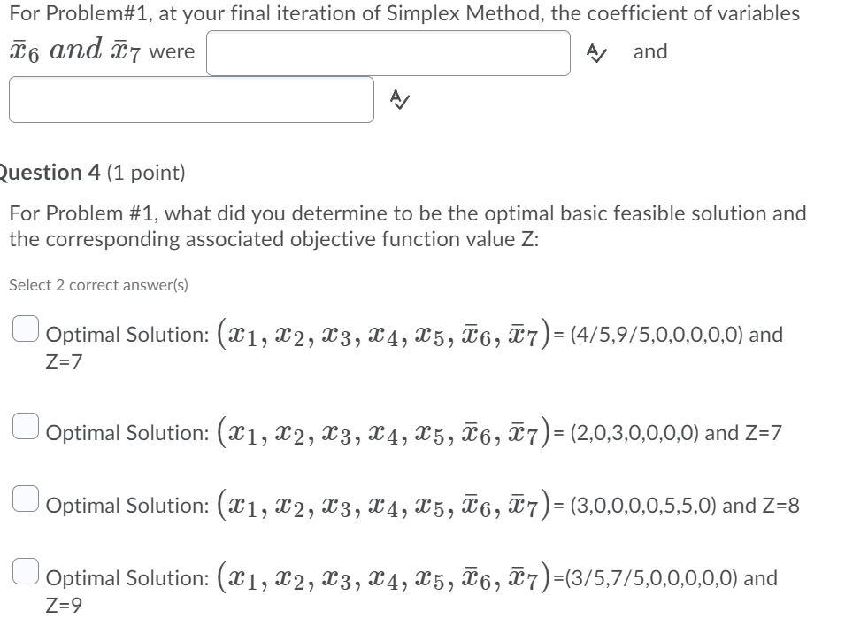This screenshot has height=642, width=845.
Task: Check the option with solution (4/5,9/5,0,0,0,0,0) and Z=7
Action: coord(26,329)
